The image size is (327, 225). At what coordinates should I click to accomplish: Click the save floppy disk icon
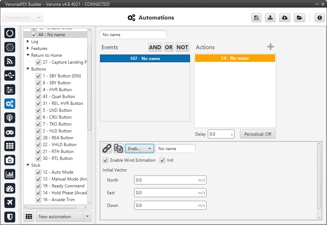tap(256, 18)
